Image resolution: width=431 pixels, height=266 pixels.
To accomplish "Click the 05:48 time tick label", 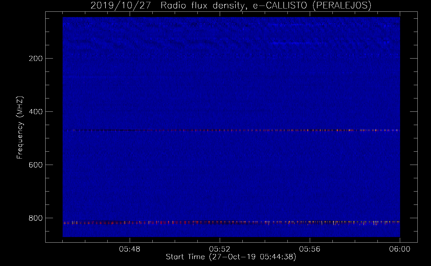I will [130, 249].
